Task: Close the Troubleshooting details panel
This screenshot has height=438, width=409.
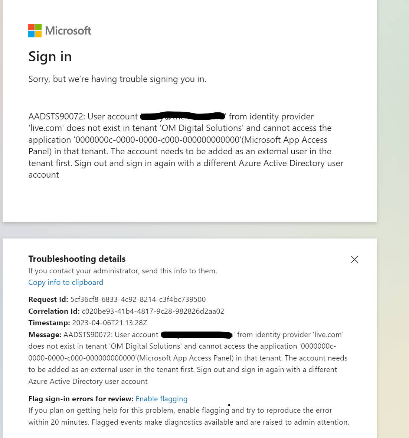Action: (354, 259)
